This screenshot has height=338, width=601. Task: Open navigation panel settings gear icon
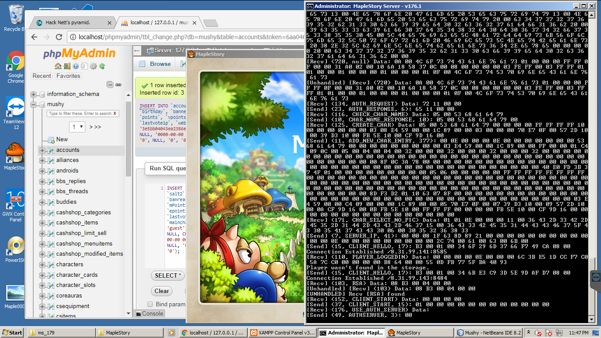pyautogui.click(x=93, y=66)
